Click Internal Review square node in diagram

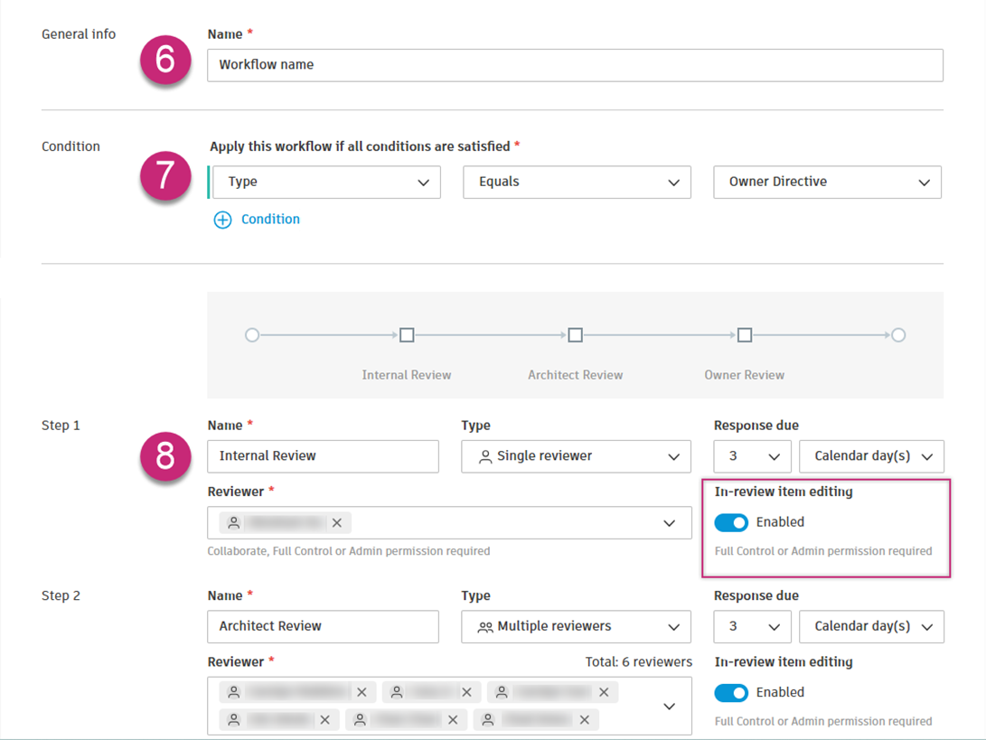tap(407, 335)
